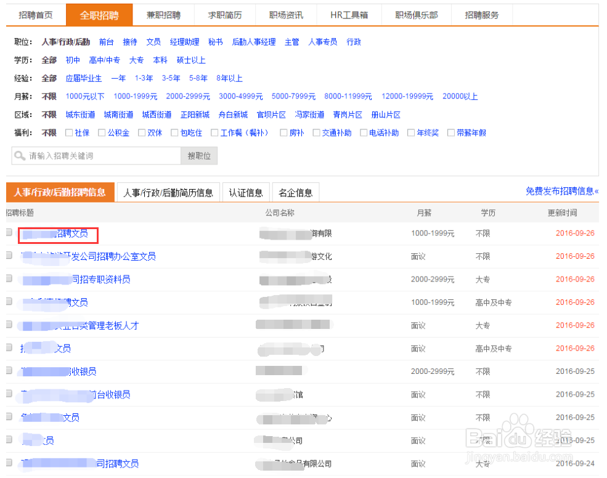Open the highlighted 招聘文员 job listing
This screenshot has width=607, height=478.
pyautogui.click(x=55, y=233)
